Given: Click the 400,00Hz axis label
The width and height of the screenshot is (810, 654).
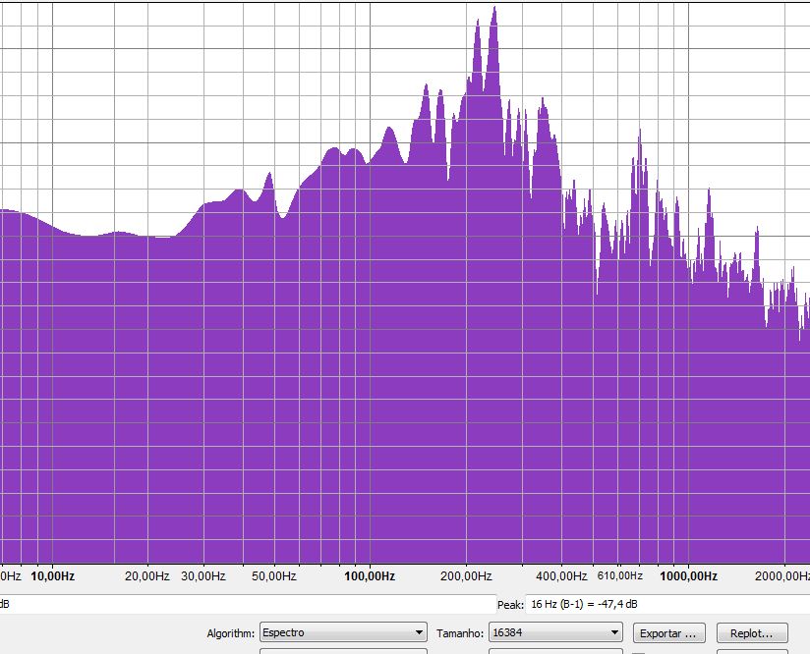Looking at the screenshot, I should pyautogui.click(x=561, y=576).
